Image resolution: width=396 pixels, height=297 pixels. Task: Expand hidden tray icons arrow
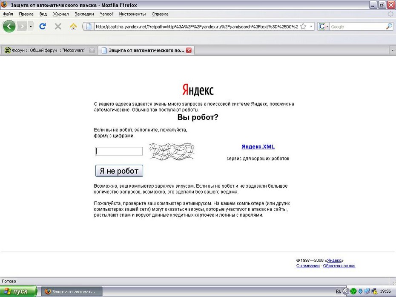(x=346, y=291)
